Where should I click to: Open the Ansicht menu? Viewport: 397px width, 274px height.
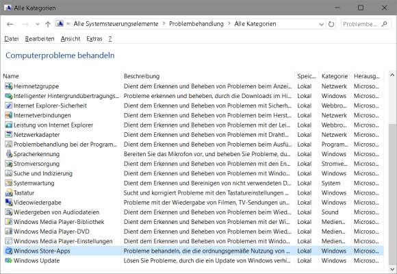[71, 39]
